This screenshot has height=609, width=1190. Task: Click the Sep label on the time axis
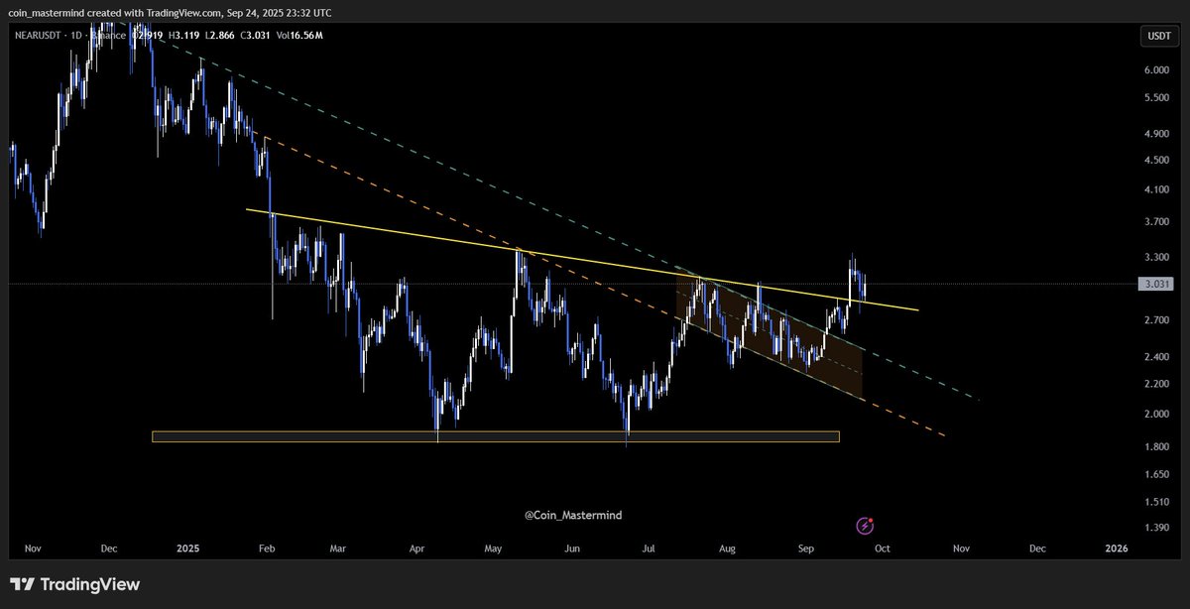pyautogui.click(x=805, y=548)
